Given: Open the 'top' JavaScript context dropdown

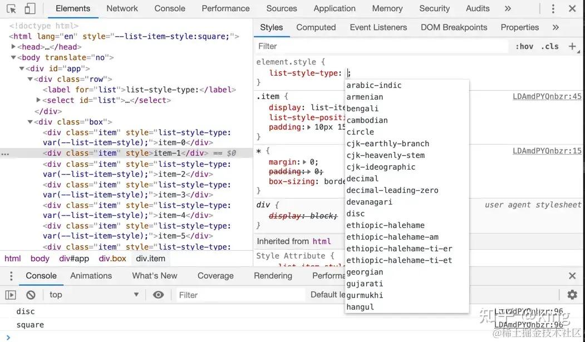Looking at the screenshot, I should [92, 294].
